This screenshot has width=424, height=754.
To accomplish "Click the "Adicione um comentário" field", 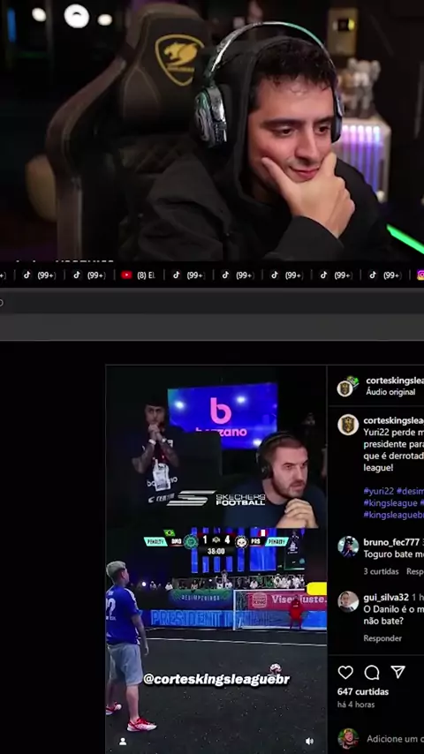I will coord(395,739).
